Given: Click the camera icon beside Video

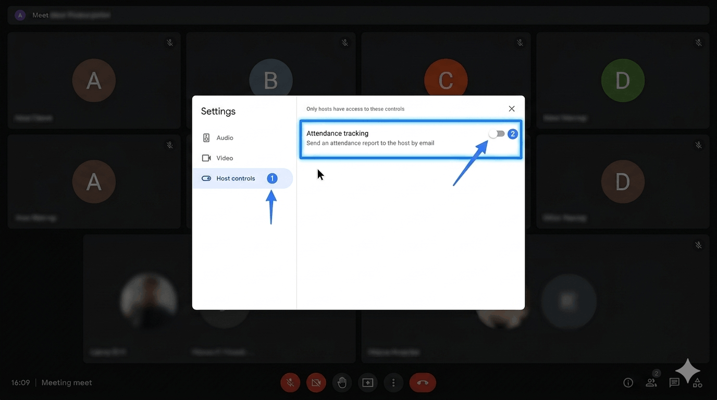Looking at the screenshot, I should pyautogui.click(x=206, y=158).
